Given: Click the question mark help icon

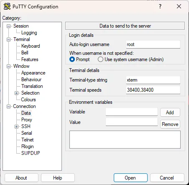Looking at the screenshot, I should point(160,6).
